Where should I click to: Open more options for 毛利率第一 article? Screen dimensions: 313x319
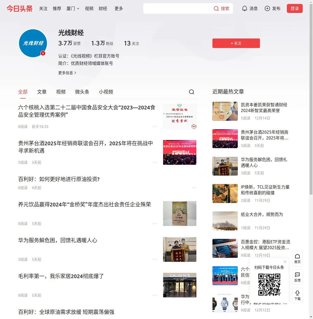[x=155, y=295]
